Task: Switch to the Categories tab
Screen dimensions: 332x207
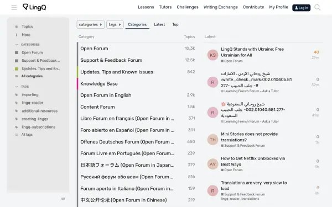Action: coord(137,24)
